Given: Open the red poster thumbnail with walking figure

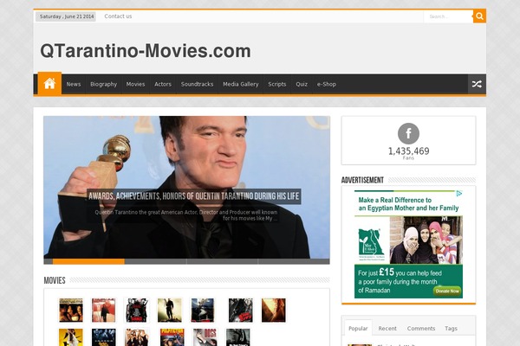Looking at the screenshot, I should coord(103,311).
